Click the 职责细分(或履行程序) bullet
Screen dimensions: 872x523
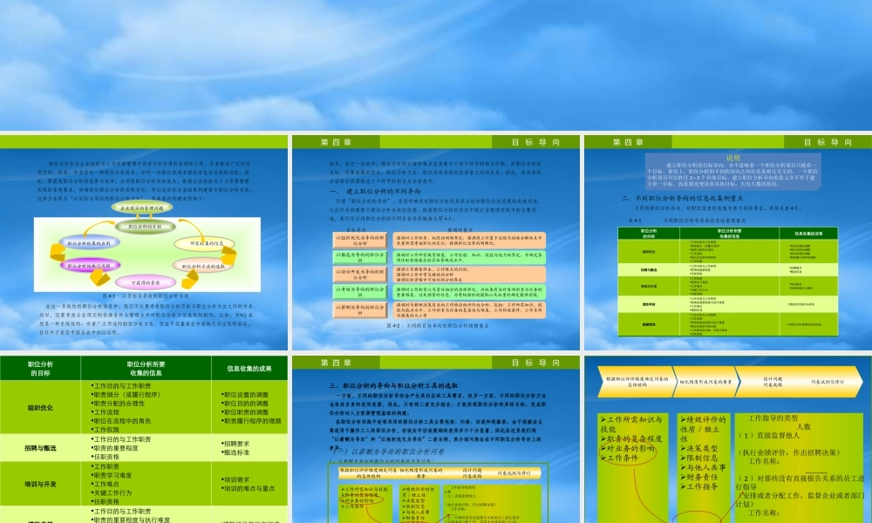[x=126, y=395]
